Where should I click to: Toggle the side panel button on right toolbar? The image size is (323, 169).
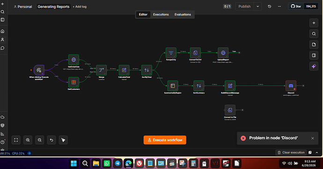(314, 55)
